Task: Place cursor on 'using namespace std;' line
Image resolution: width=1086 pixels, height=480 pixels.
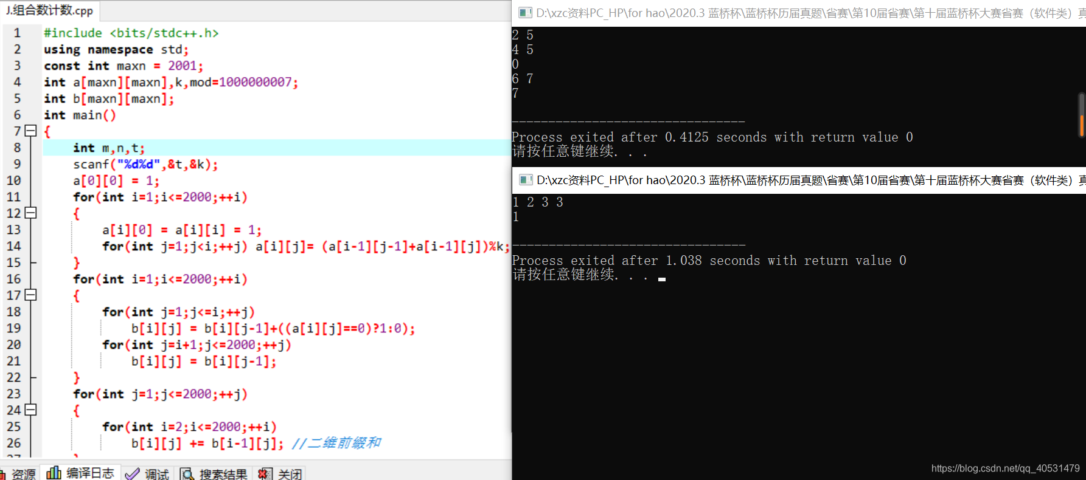Action: coord(116,49)
